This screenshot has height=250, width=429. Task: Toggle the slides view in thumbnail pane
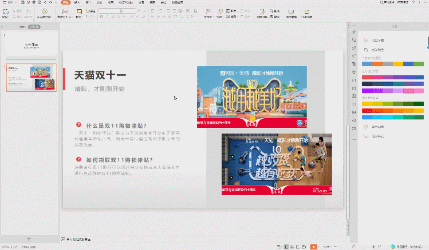click(x=34, y=27)
